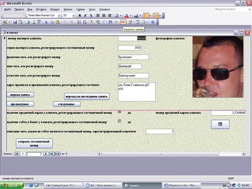Image resolution: width=252 pixels, height=189 pixels.
Task: Expand the border width dropdown arrow
Action: [x=150, y=16]
